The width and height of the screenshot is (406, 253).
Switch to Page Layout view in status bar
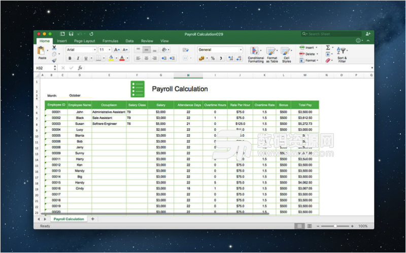tap(309, 226)
